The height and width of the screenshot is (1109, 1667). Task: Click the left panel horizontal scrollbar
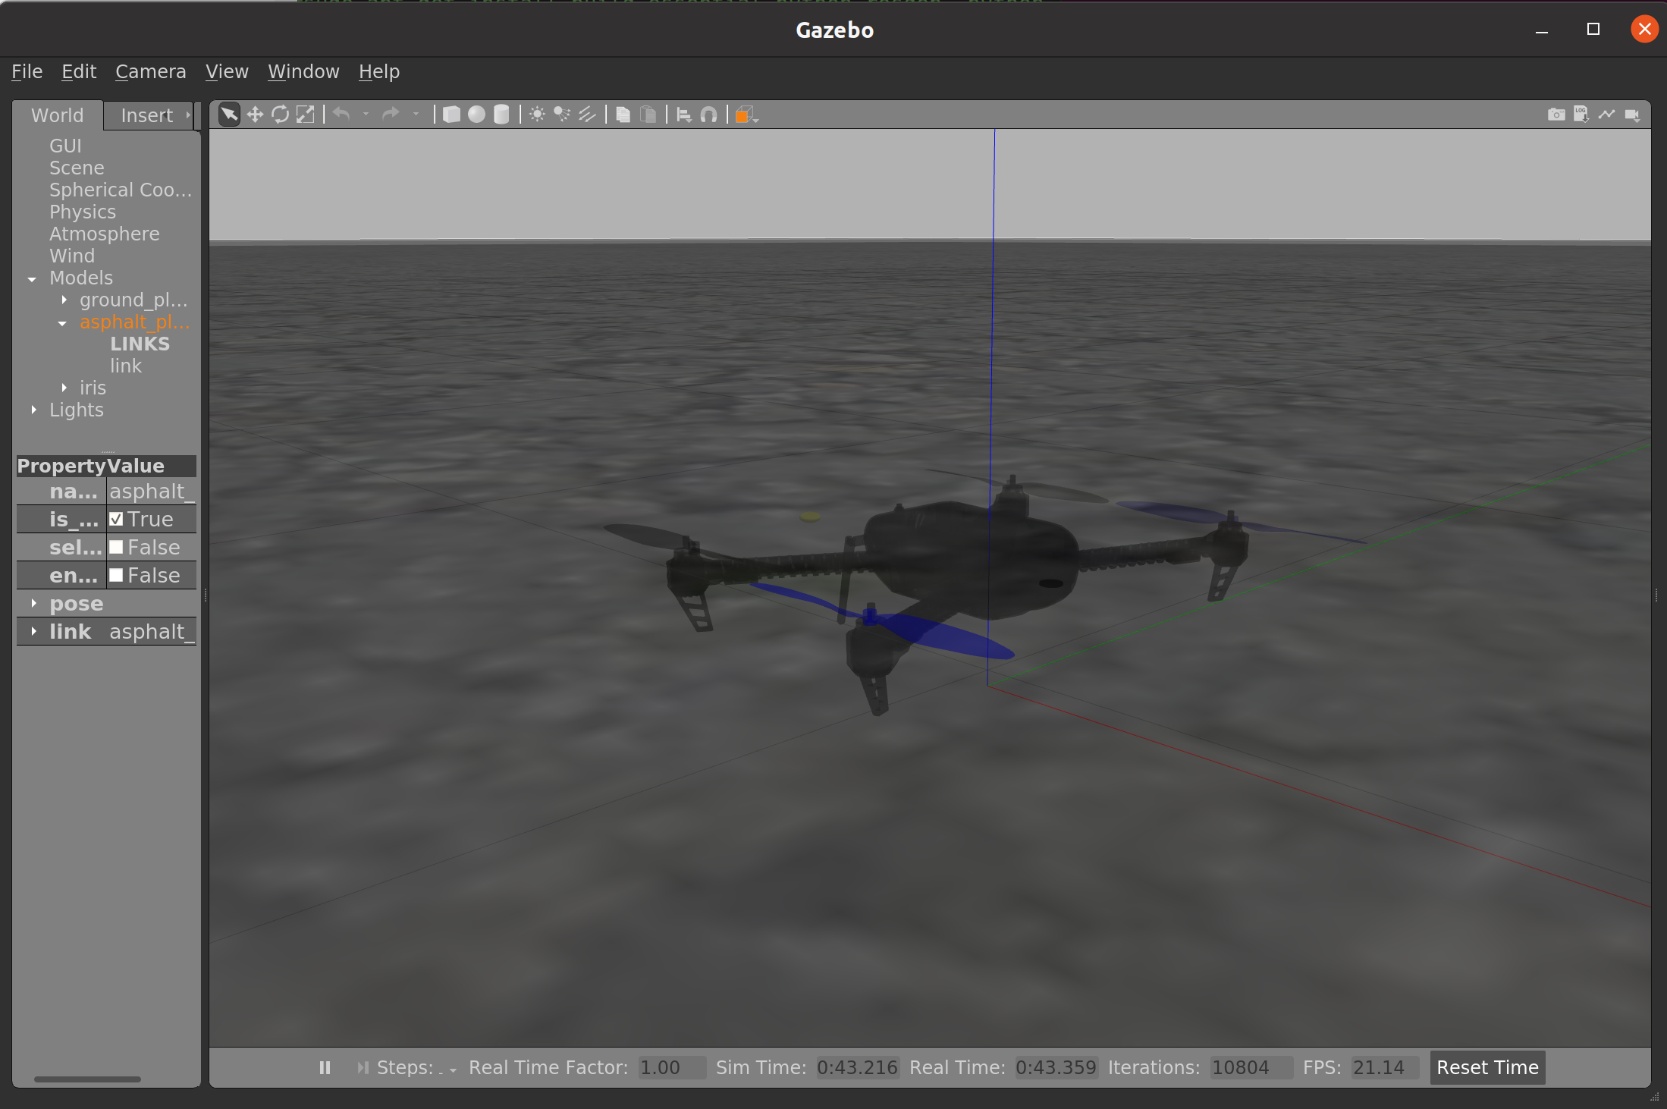pyautogui.click(x=87, y=1079)
